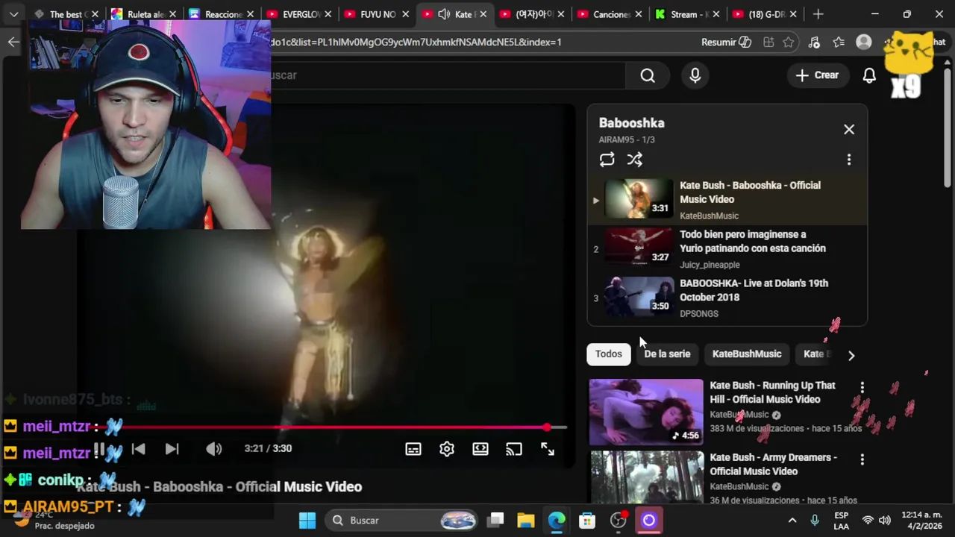
Task: Select the 'De la serie' filter chip
Action: [667, 354]
